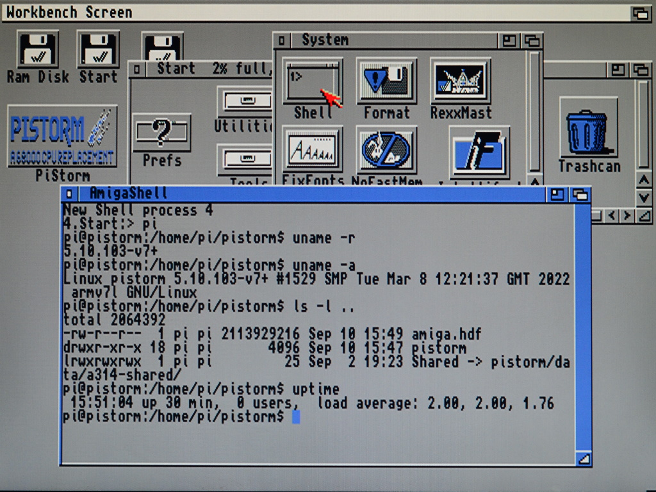Open the Ram Disk icon
This screenshot has width=656, height=492.
(x=38, y=49)
